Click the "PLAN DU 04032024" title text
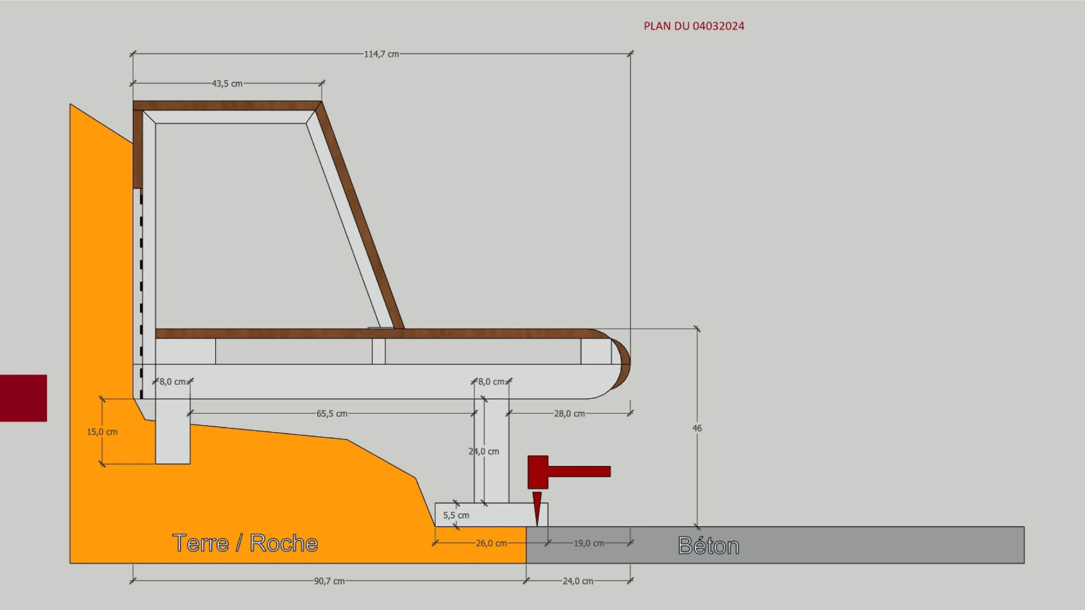The height and width of the screenshot is (610, 1085). [x=694, y=26]
